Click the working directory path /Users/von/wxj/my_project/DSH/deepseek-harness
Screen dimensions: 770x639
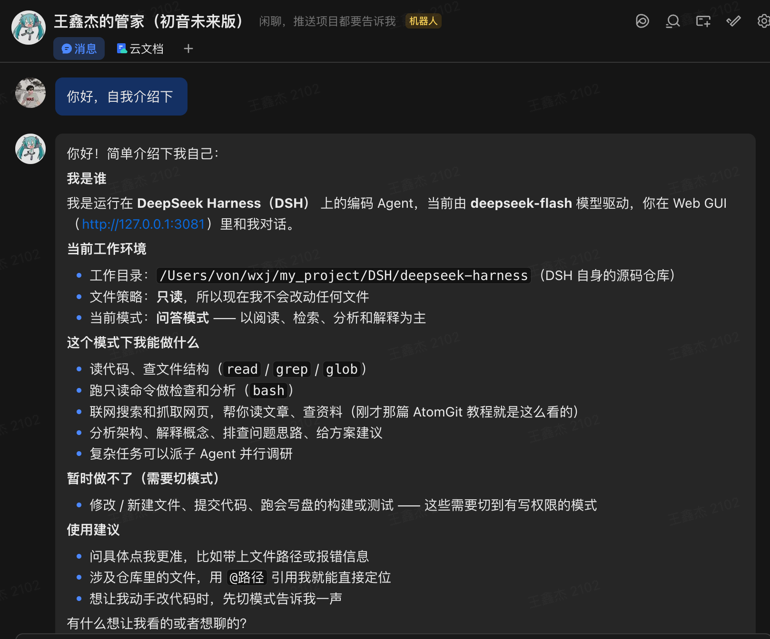point(344,276)
